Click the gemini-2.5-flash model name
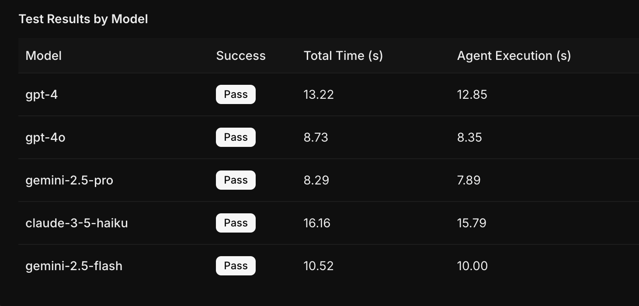This screenshot has width=639, height=306. coord(74,266)
